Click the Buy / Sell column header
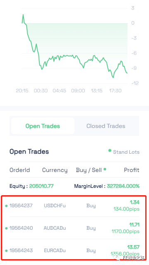The height and width of the screenshot is (265, 149). point(89,170)
